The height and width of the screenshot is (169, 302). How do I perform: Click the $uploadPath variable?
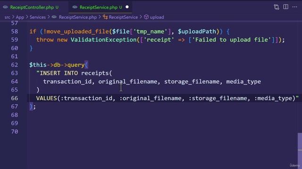tap(197, 31)
